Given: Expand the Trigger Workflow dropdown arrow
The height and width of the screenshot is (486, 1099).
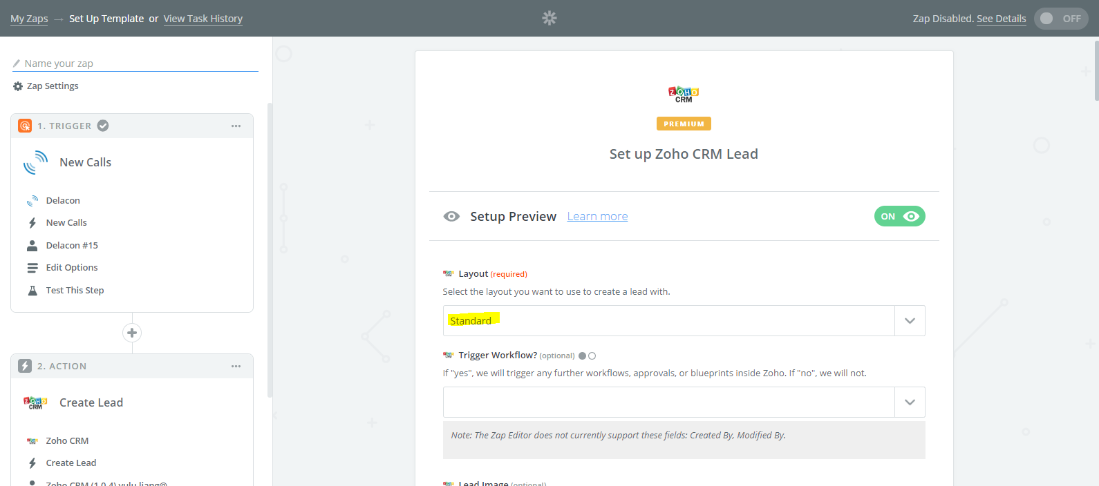Looking at the screenshot, I should point(910,402).
